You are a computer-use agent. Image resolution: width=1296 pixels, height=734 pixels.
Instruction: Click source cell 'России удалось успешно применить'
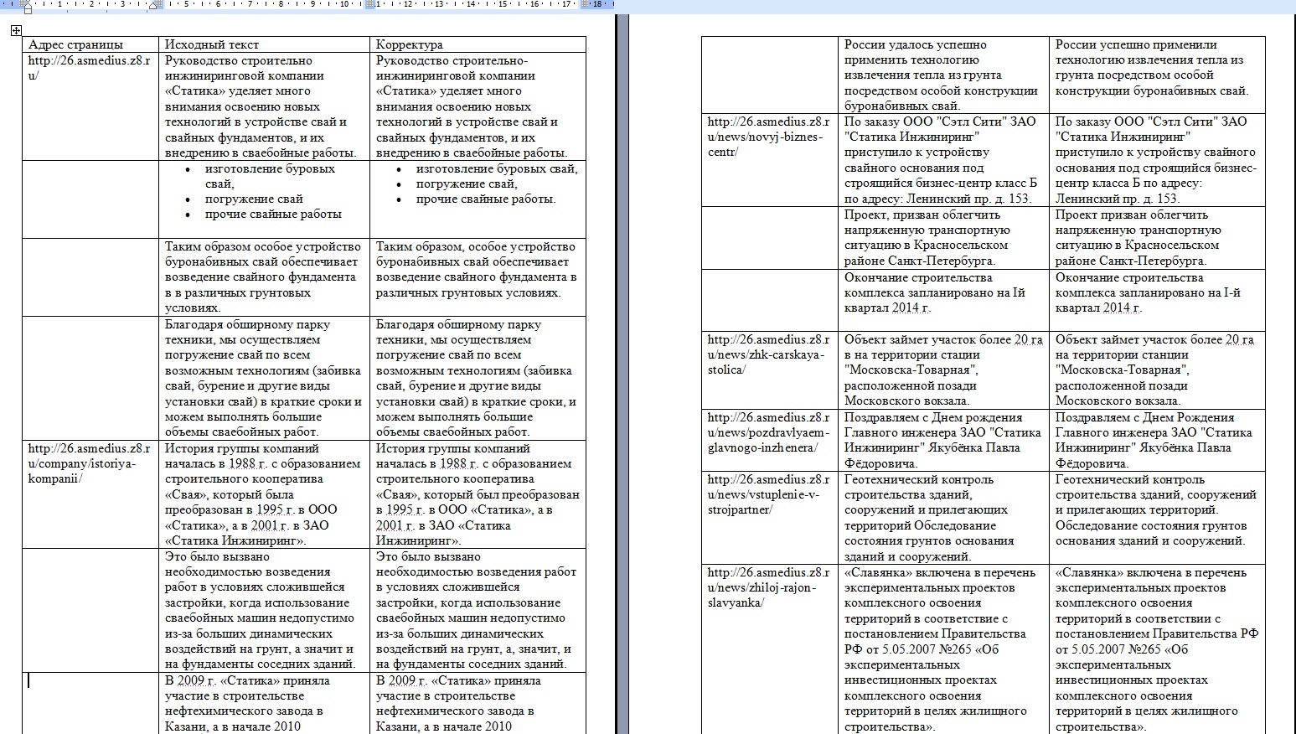tap(943, 75)
